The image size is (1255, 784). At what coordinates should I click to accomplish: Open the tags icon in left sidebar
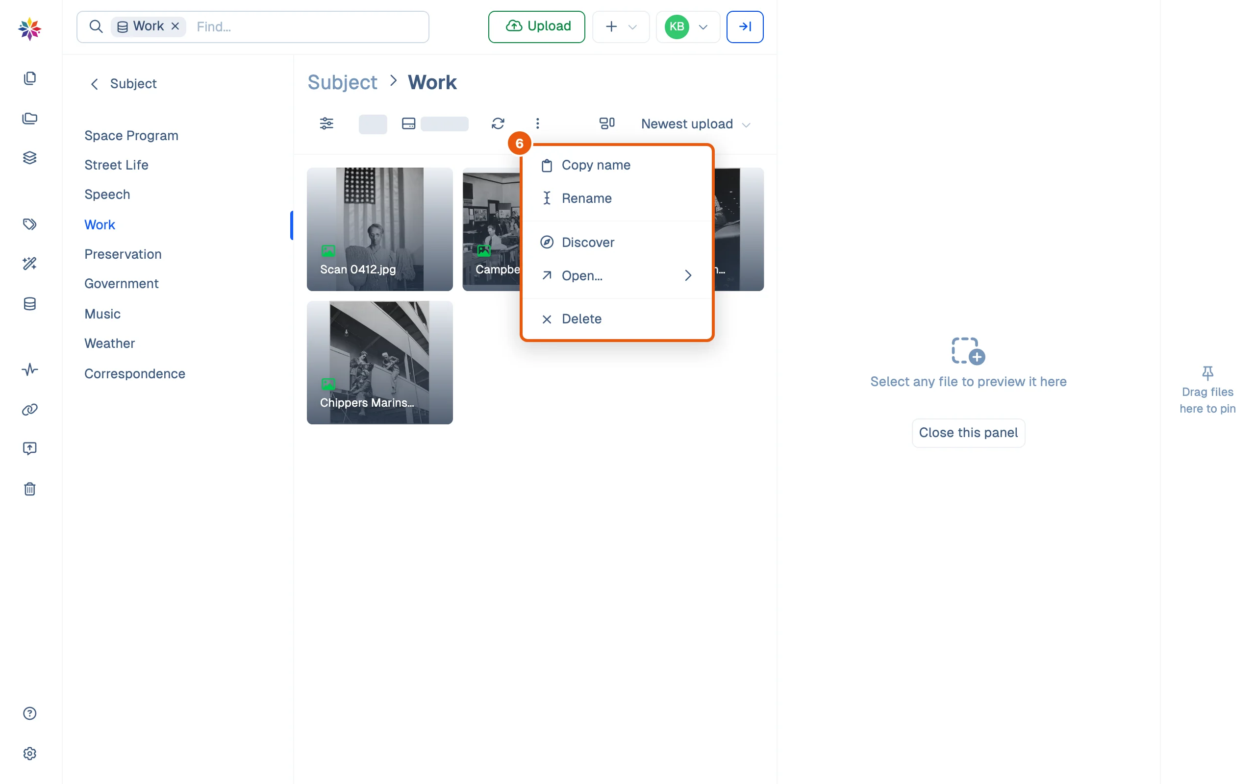click(x=29, y=224)
